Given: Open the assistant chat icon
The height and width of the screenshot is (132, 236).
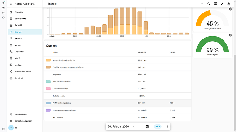Looking at the screenshot, I should click(x=215, y=4).
